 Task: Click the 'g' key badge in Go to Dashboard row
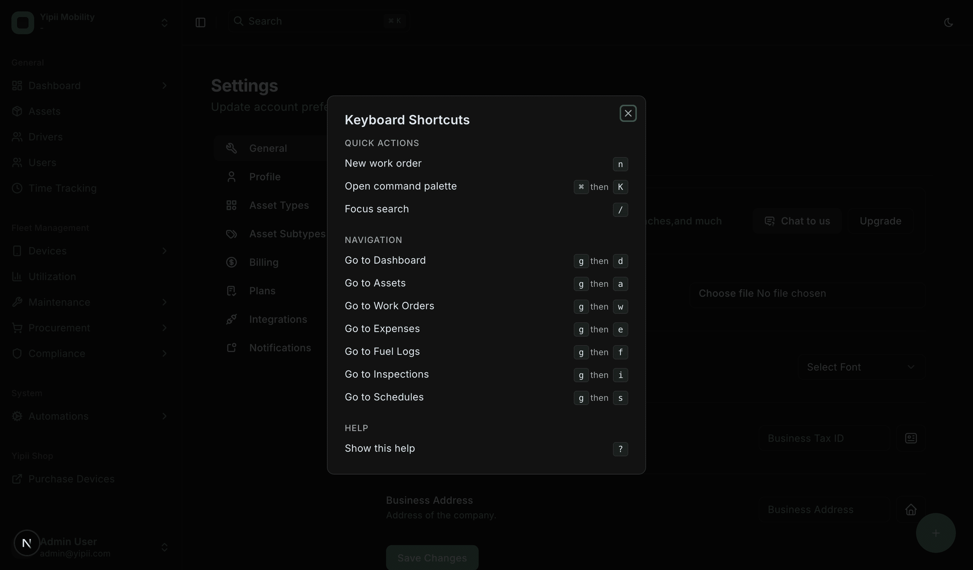(x=581, y=261)
